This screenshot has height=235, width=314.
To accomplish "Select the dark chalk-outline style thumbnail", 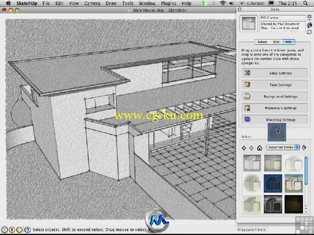I will point(273,204).
